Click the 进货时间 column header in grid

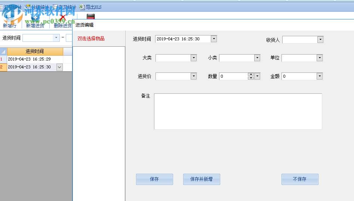click(35, 52)
